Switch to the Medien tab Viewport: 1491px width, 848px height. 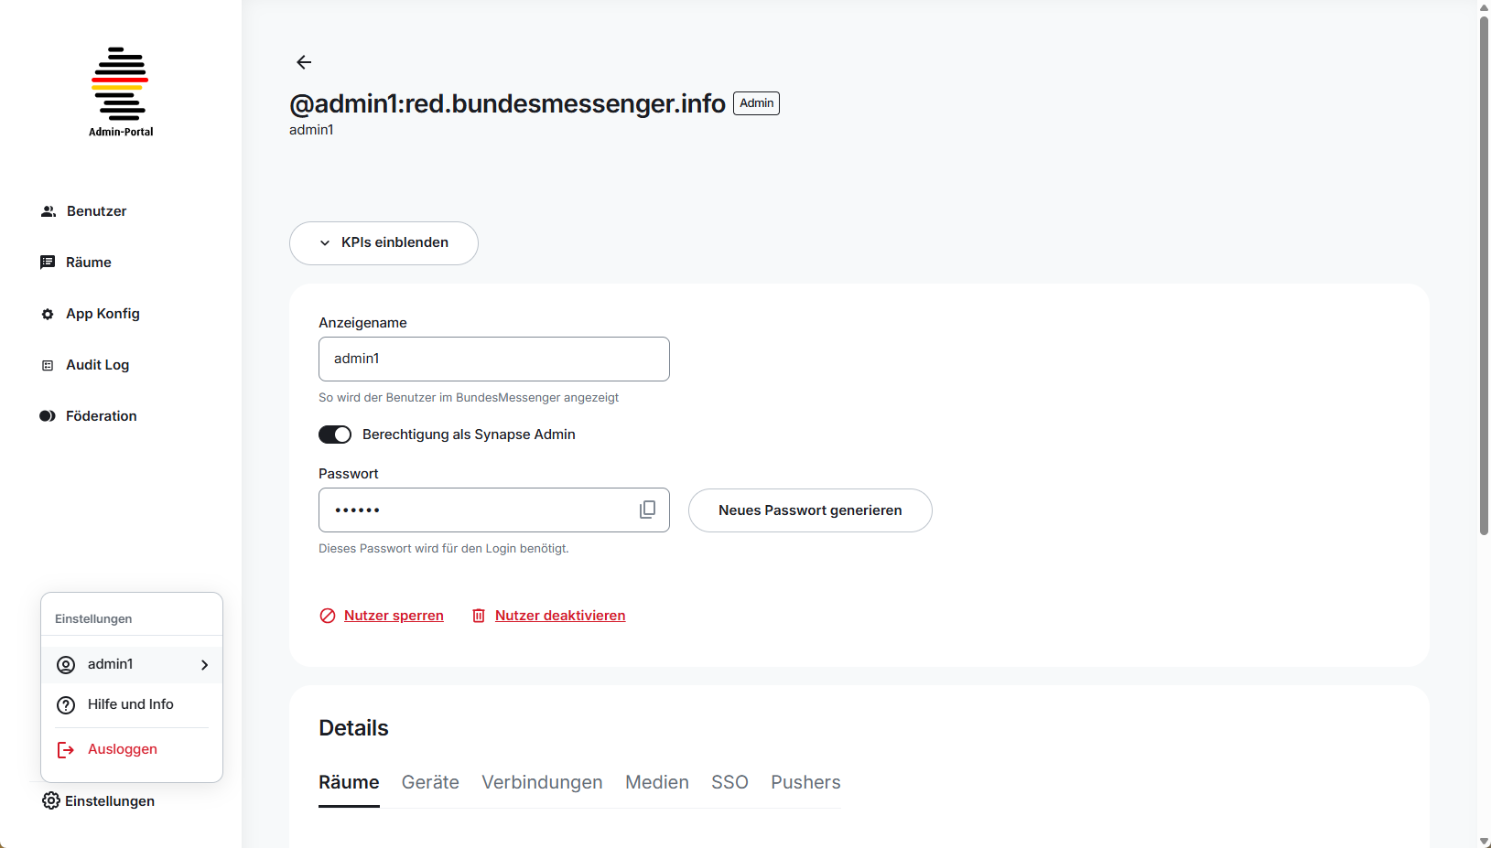click(657, 783)
